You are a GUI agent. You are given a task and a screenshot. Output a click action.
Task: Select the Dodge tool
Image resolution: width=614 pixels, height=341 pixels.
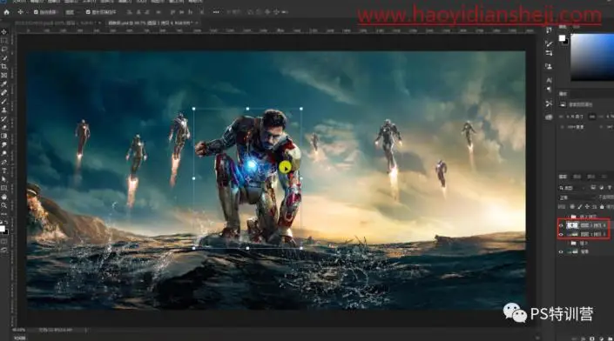tap(3, 153)
